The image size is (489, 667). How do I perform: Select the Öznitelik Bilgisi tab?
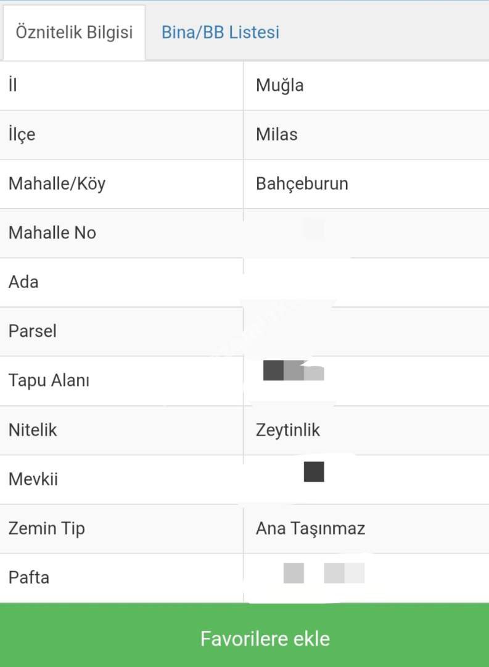pyautogui.click(x=74, y=32)
